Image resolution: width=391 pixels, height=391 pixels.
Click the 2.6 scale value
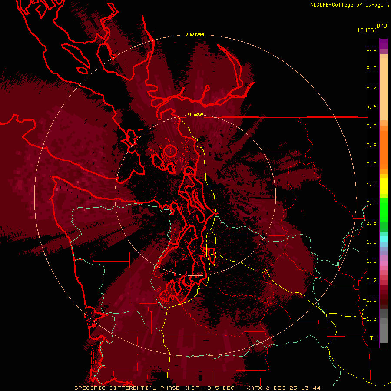tap(371, 223)
